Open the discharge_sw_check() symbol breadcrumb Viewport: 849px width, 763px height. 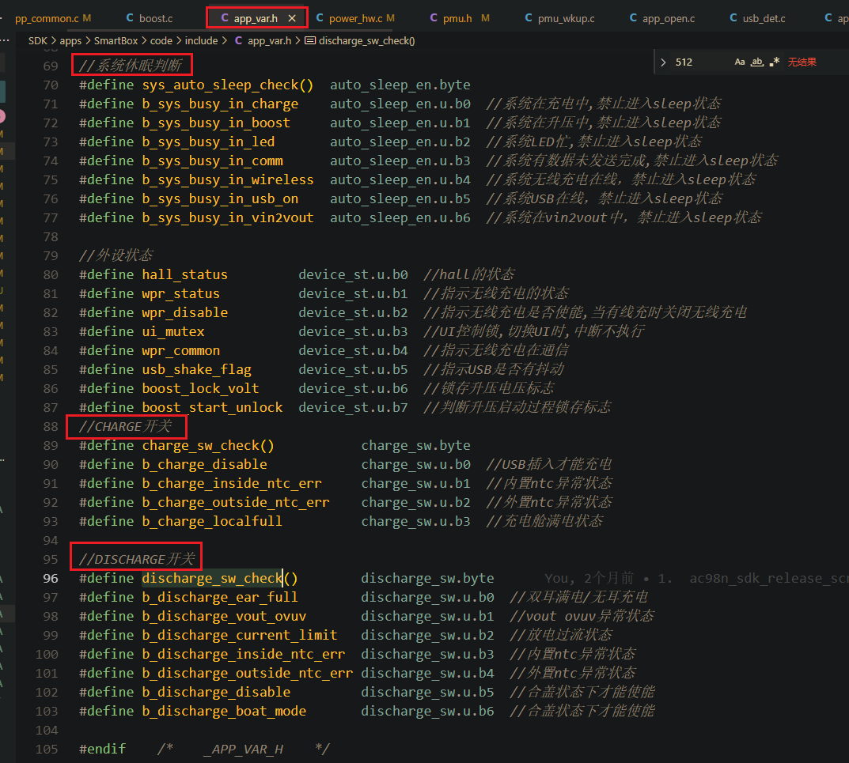360,40
